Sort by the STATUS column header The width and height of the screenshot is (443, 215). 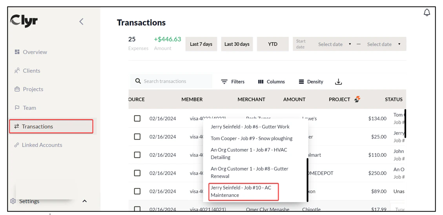[x=394, y=99]
